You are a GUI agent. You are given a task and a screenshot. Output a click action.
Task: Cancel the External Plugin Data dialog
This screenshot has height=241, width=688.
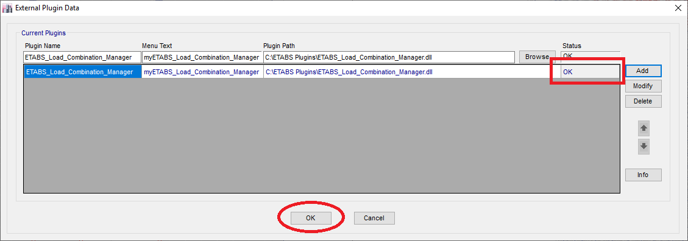point(374,218)
